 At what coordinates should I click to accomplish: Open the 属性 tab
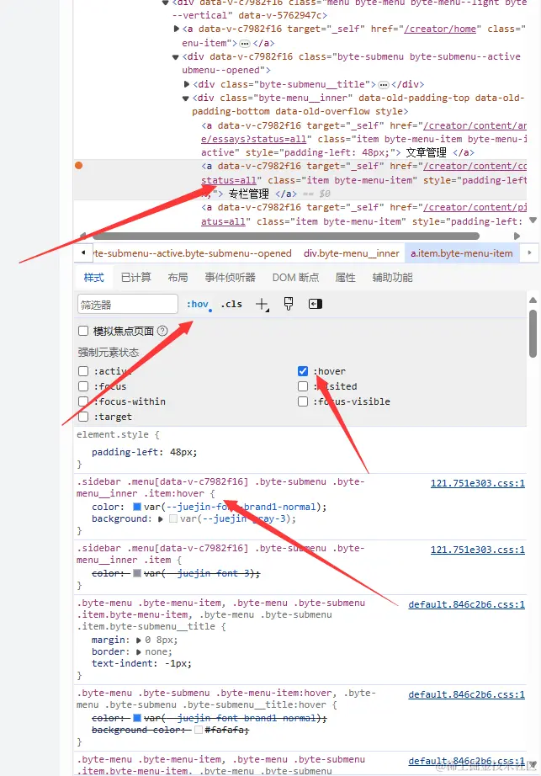[x=345, y=277]
